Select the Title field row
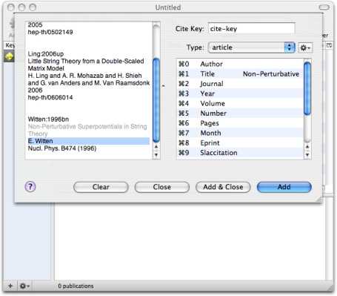Screen dimensions: 337x296 240,73
